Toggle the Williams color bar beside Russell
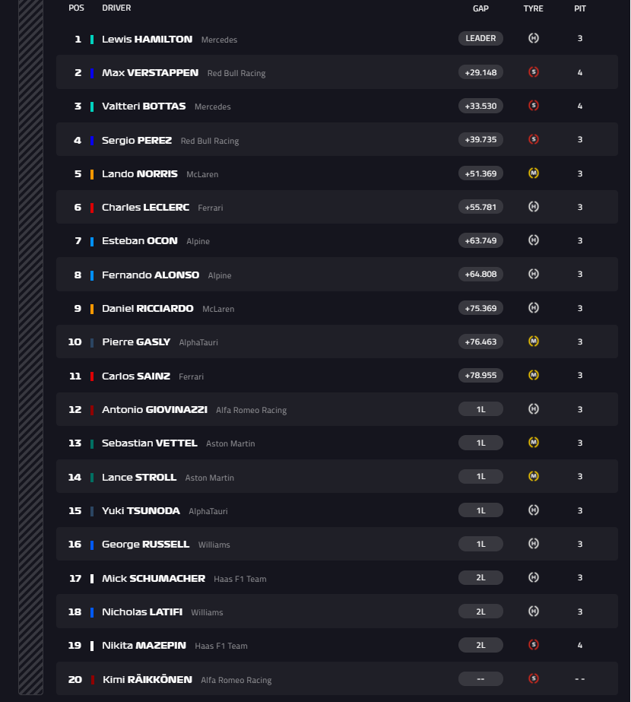Image resolution: width=631 pixels, height=702 pixels. click(x=93, y=543)
